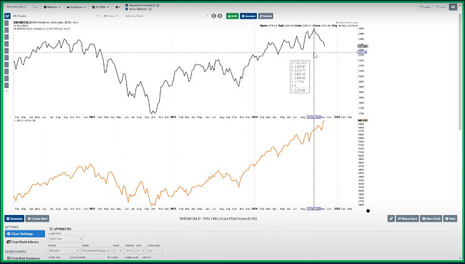The width and height of the screenshot is (465, 264).
Task: Click the Annotate button in top toolbar
Action: pos(248,16)
